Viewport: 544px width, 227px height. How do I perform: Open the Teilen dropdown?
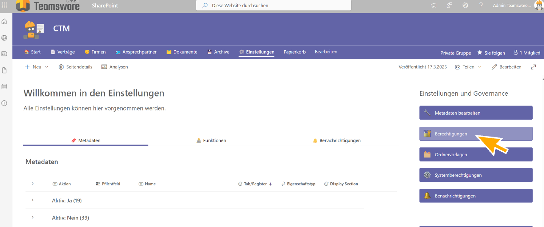(x=468, y=67)
